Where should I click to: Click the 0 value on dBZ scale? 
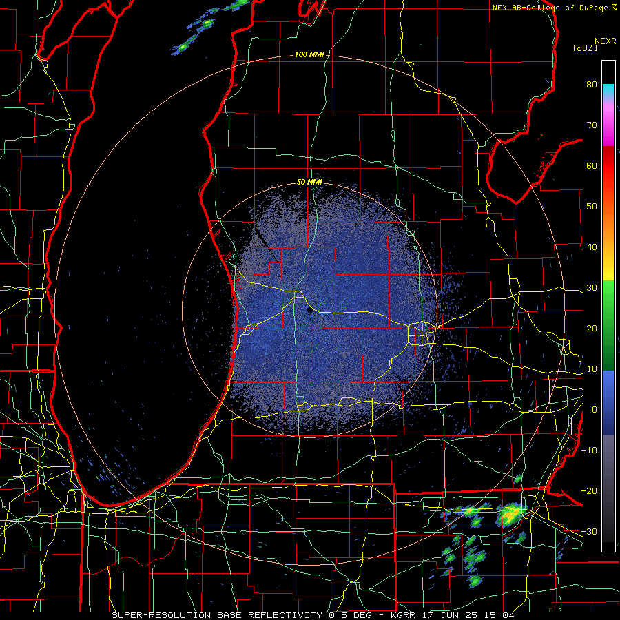coord(595,410)
